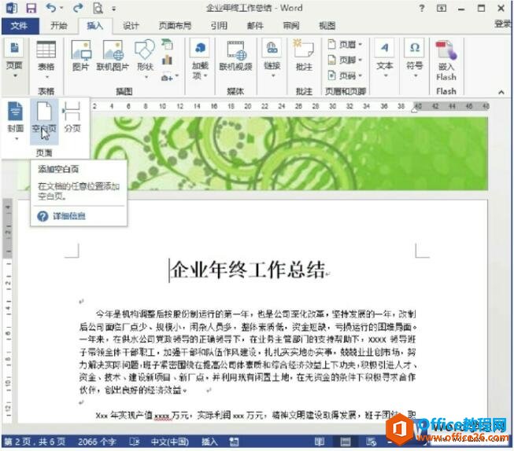This screenshot has height=451, width=514.
Task: Open the 文本 text dropdown
Action: tap(385, 59)
